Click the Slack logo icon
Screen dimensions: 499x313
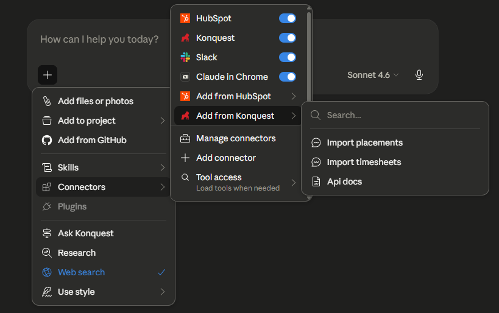(185, 57)
